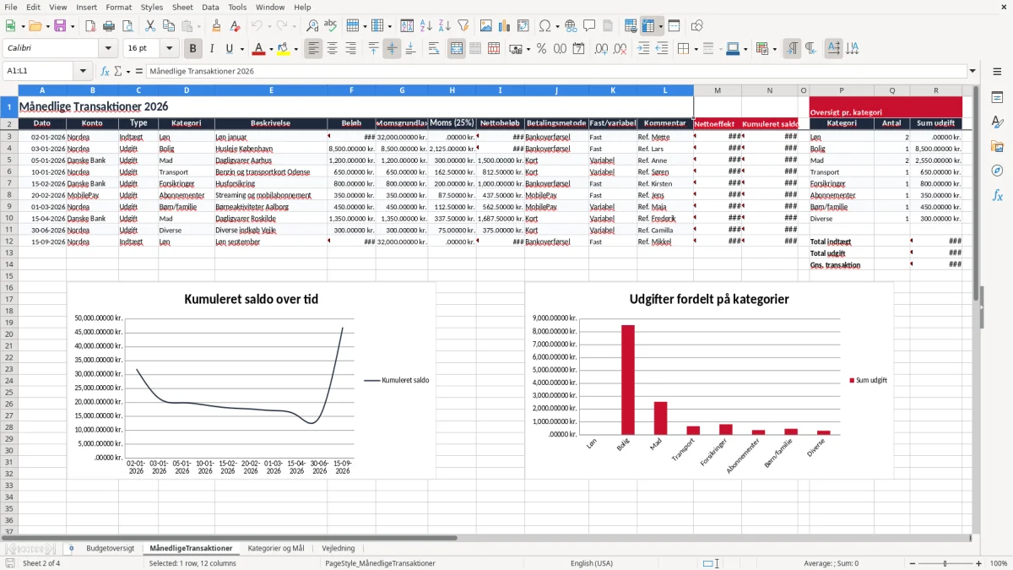The height and width of the screenshot is (570, 1013).
Task: Insert a comment
Action: 589,26
